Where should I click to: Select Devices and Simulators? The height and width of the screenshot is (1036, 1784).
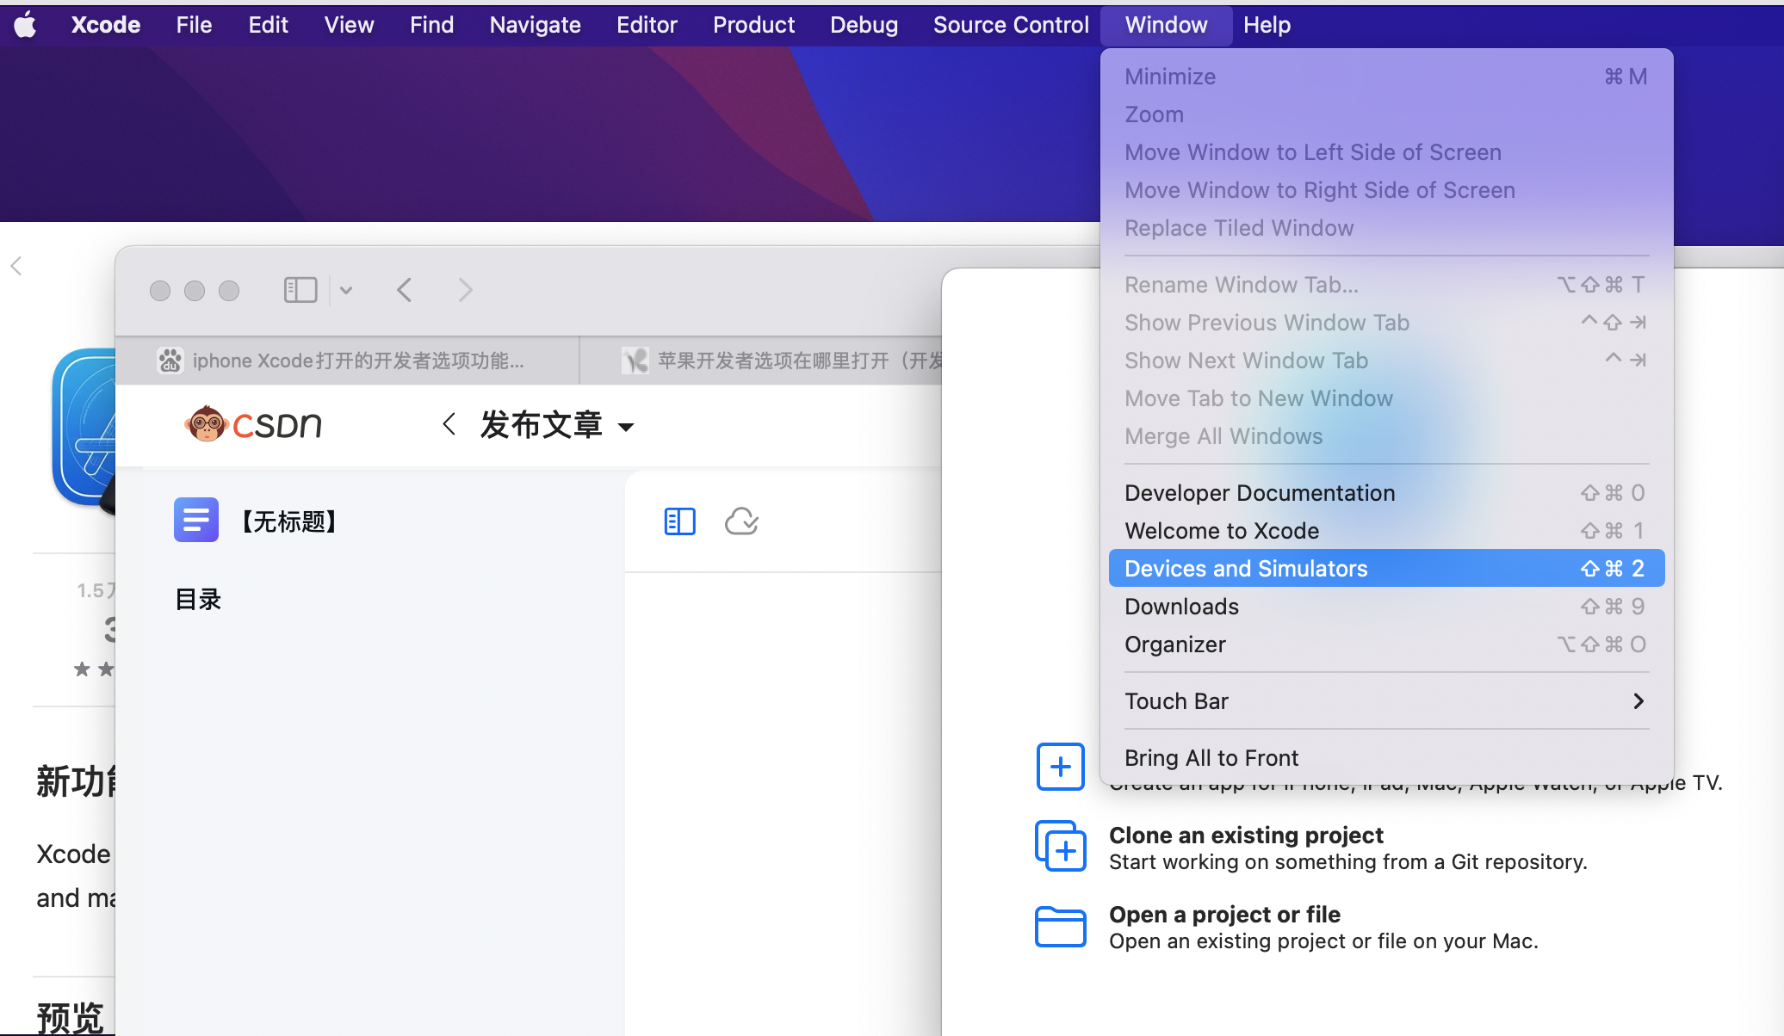[x=1386, y=569]
